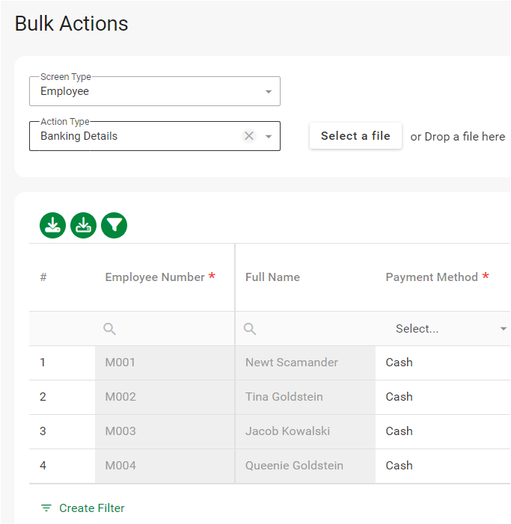Click the green funnel filter icon
511x524 pixels.
click(x=114, y=225)
